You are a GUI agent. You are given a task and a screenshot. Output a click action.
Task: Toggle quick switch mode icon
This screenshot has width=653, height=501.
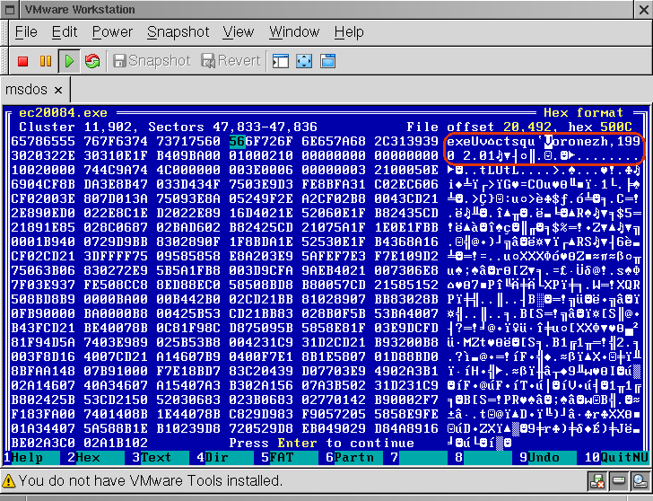coord(327,61)
